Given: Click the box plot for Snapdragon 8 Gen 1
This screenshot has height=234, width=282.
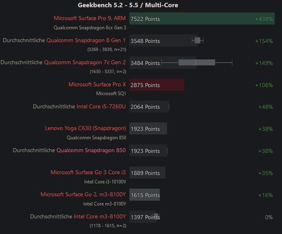Looking at the screenshot, I should point(197,41).
